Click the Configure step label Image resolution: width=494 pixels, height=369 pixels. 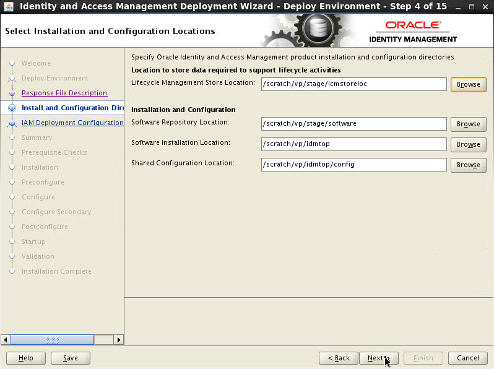[x=38, y=197]
